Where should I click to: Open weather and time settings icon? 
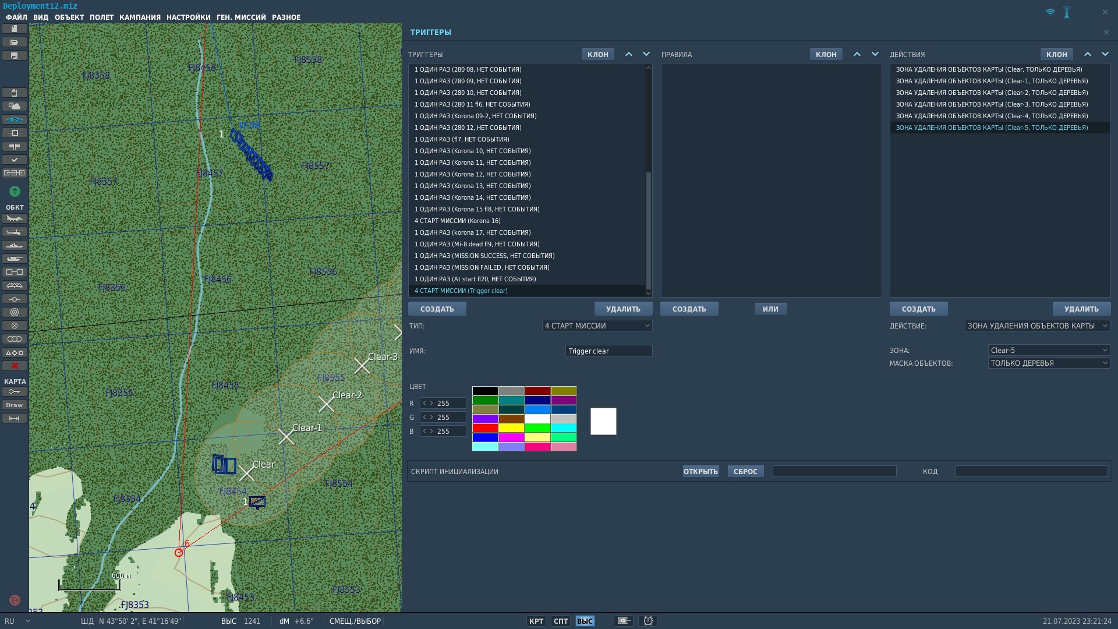click(15, 106)
